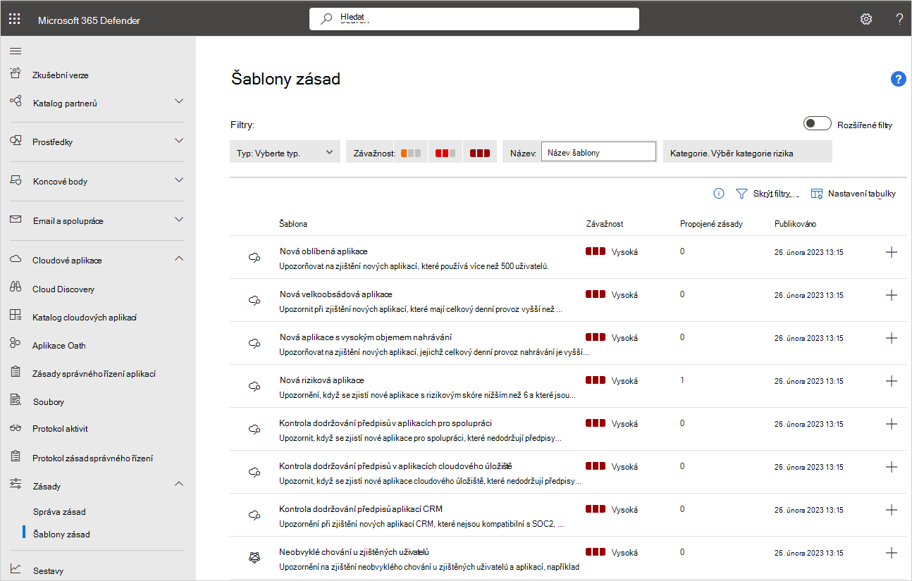
Task: Go to Zkušební verze
Action: (61, 75)
